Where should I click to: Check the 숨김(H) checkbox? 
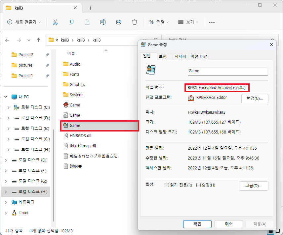click(x=198, y=185)
